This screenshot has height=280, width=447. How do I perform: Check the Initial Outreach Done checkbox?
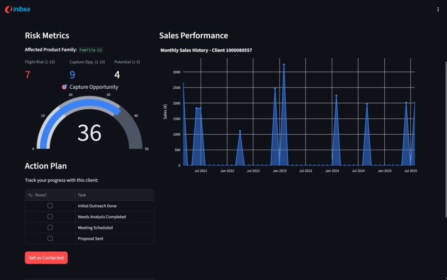coord(50,206)
